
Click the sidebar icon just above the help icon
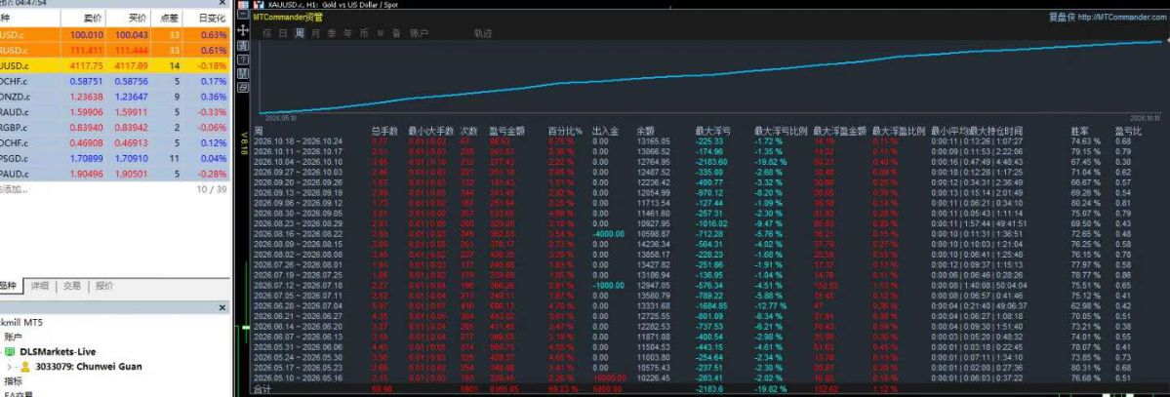click(x=243, y=46)
